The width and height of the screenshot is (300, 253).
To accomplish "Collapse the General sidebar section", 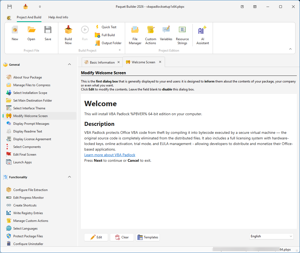I will [69, 64].
